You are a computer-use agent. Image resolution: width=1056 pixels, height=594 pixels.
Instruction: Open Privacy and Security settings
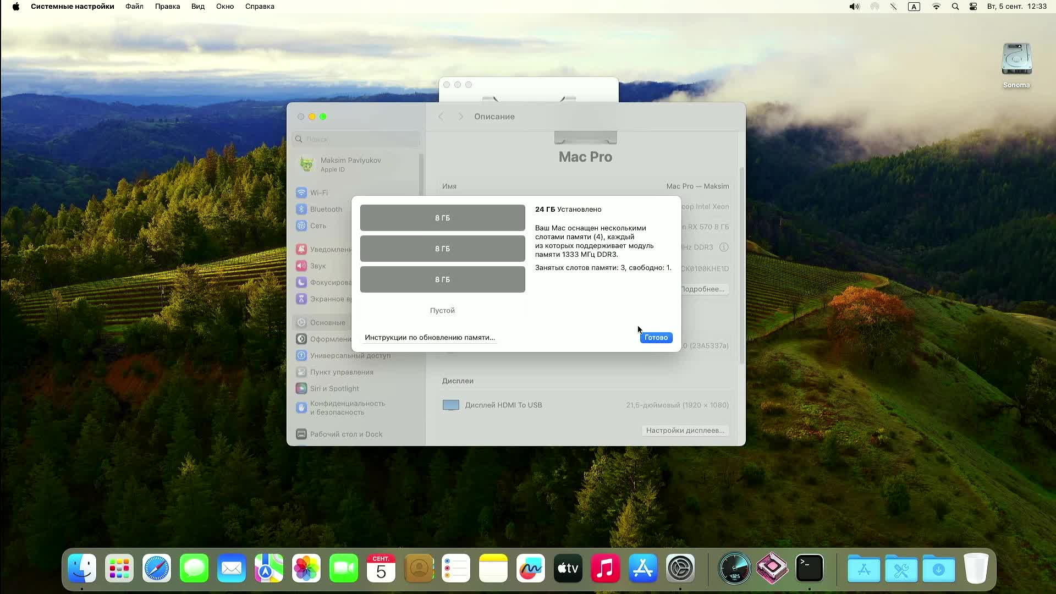[x=348, y=408]
